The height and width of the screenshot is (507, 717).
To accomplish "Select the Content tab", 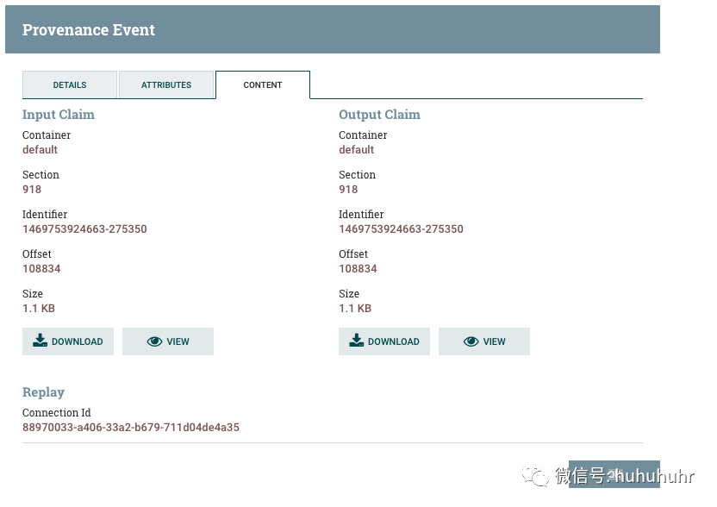I will [x=263, y=84].
